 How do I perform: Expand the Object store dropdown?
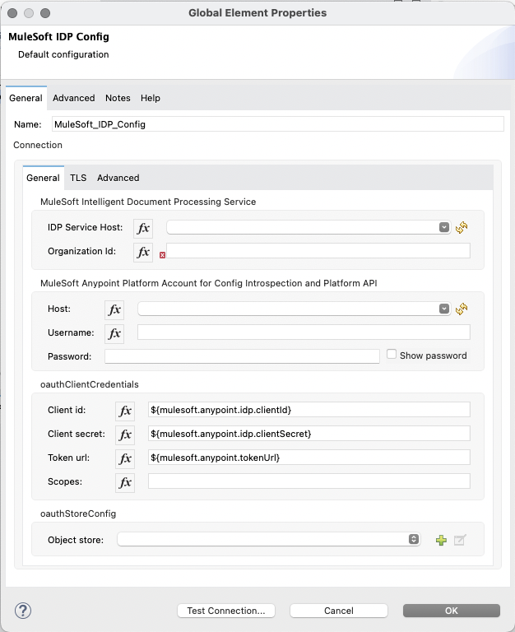pos(414,540)
